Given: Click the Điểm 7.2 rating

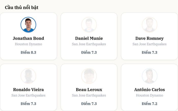Looking at the screenshot, I should [150, 104].
